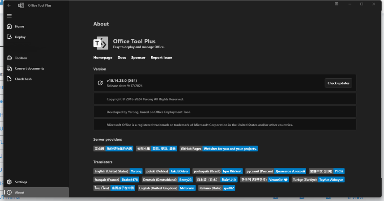This screenshot has width=384, height=201.
Task: Open the Homepage link
Action: [x=103, y=58]
